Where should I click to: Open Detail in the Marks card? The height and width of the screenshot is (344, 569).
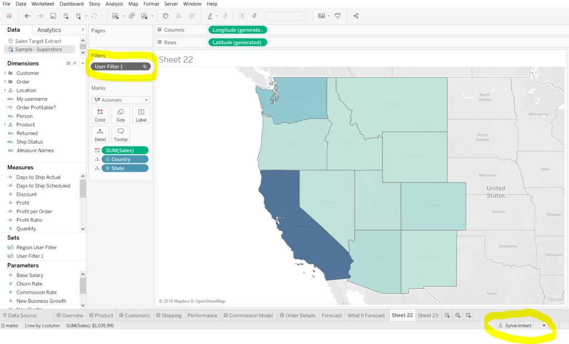pyautogui.click(x=100, y=135)
